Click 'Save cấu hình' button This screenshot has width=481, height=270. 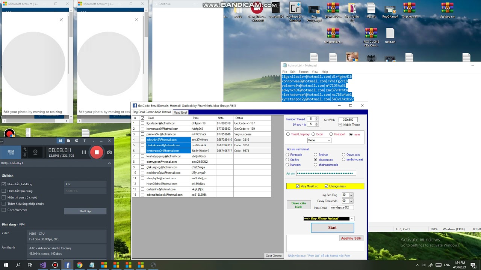click(298, 205)
